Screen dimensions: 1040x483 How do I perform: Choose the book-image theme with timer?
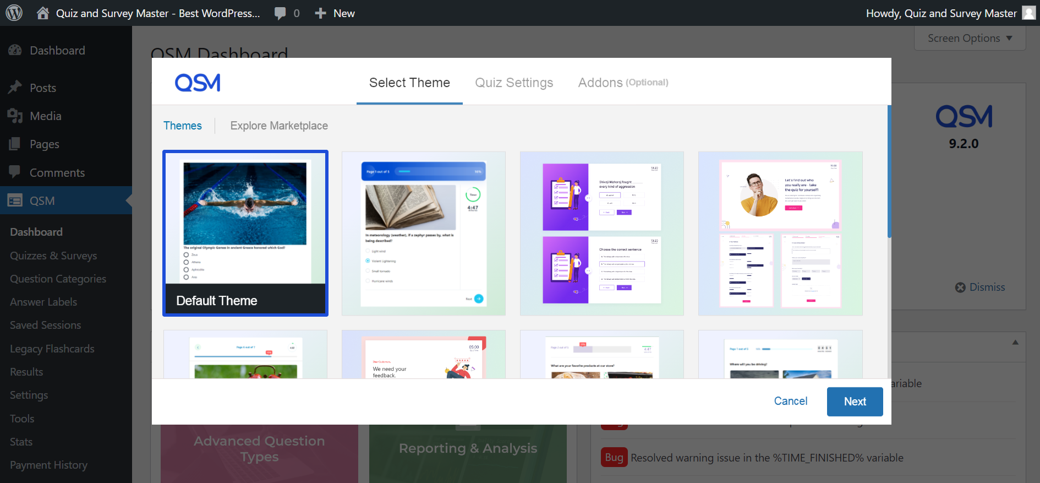coord(424,234)
